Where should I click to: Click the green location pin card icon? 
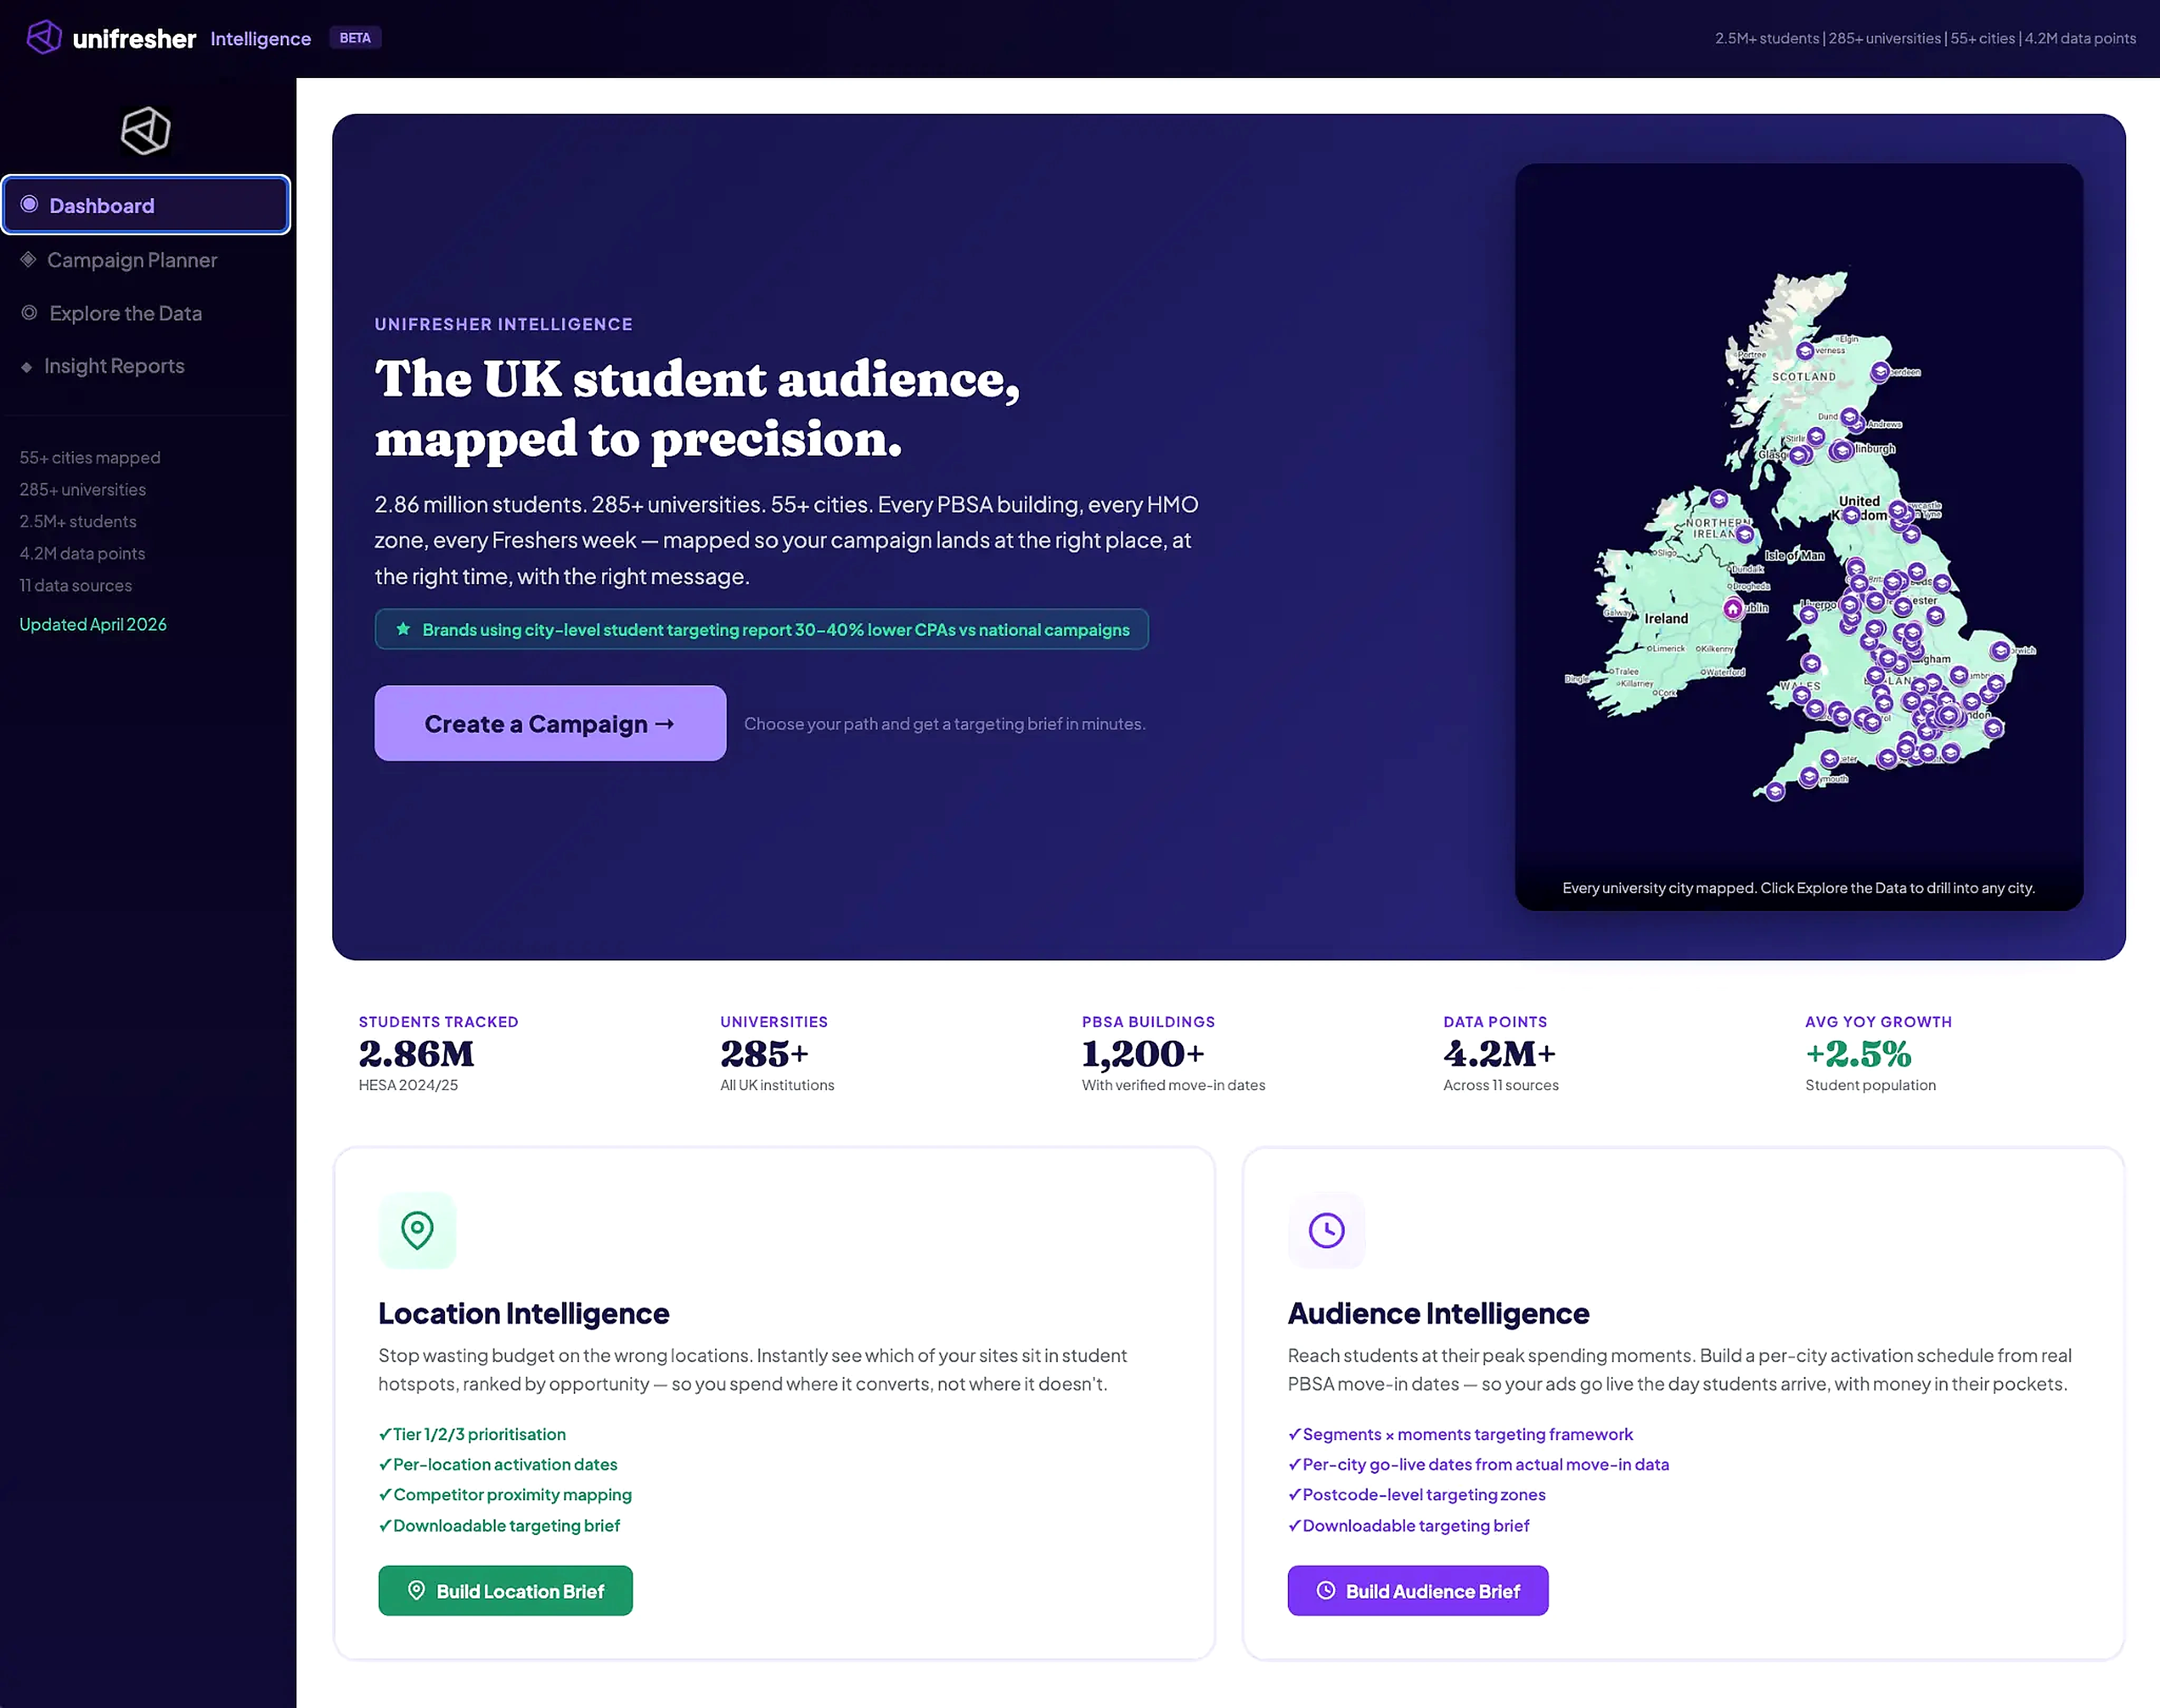pyautogui.click(x=417, y=1230)
